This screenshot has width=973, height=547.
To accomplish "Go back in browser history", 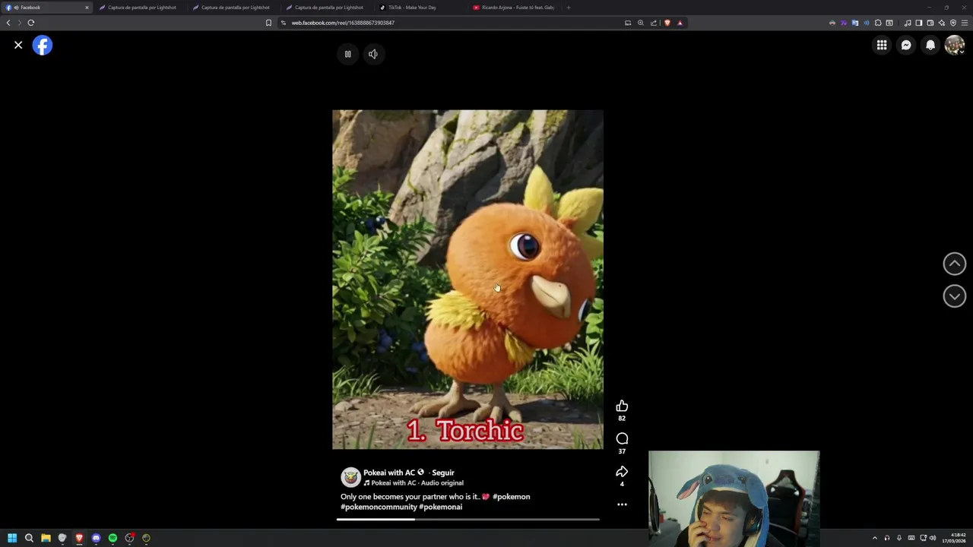I will pyautogui.click(x=8, y=23).
